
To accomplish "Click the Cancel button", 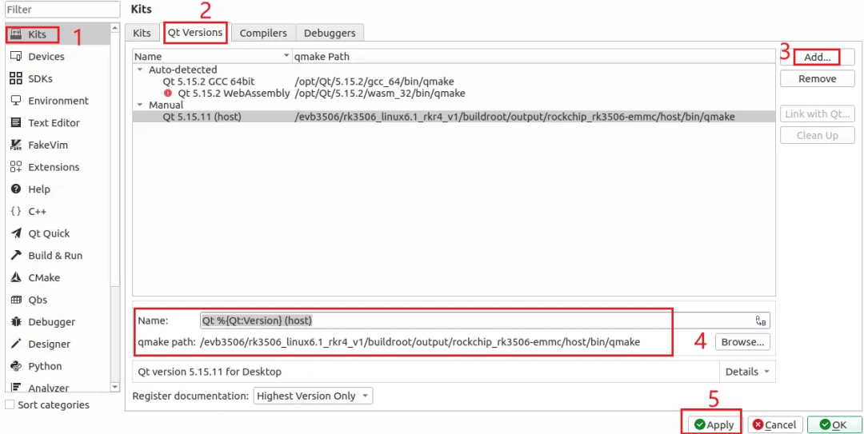I will point(774,424).
